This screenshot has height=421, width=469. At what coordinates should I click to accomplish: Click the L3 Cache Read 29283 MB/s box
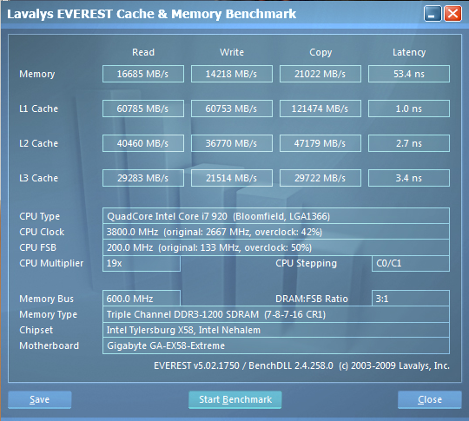(143, 178)
